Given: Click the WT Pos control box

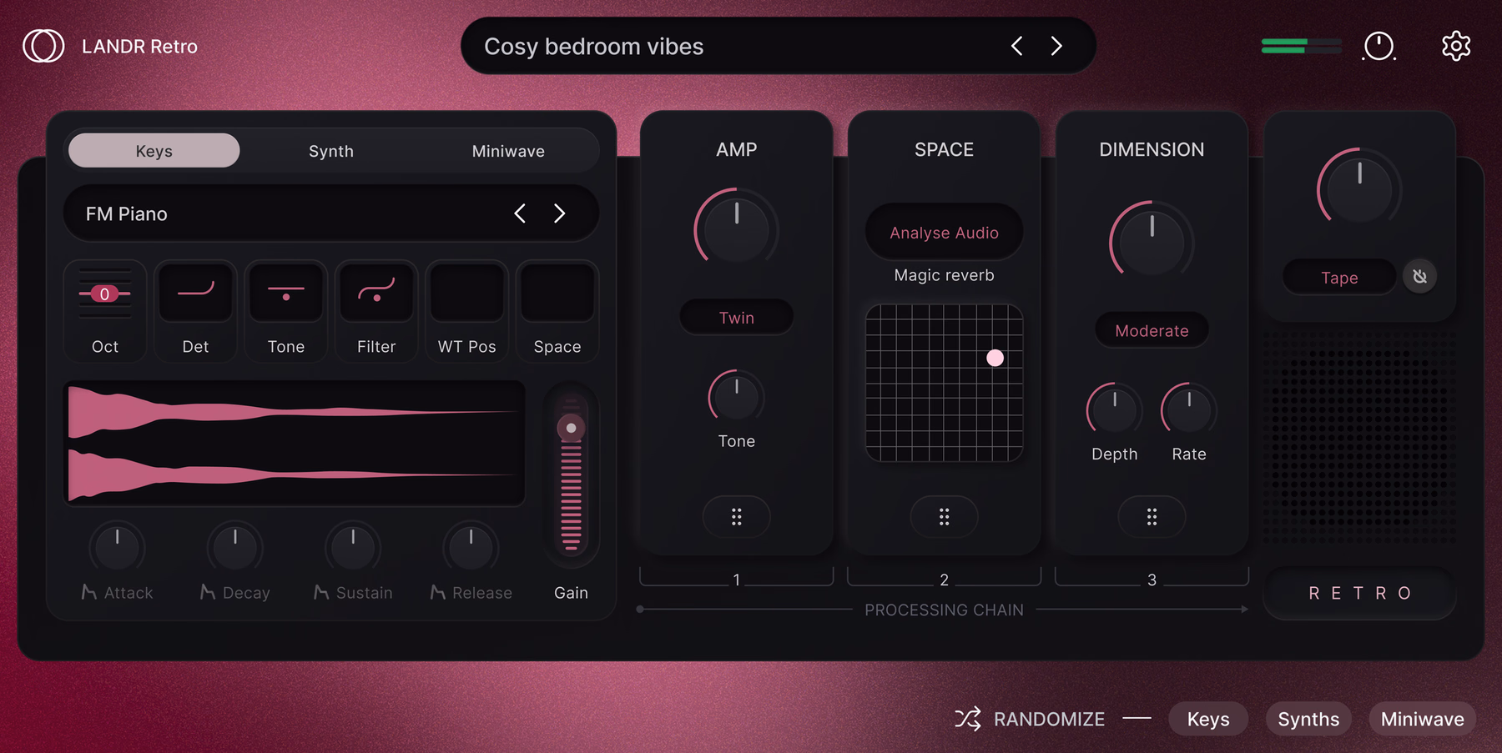Looking at the screenshot, I should 467,292.
